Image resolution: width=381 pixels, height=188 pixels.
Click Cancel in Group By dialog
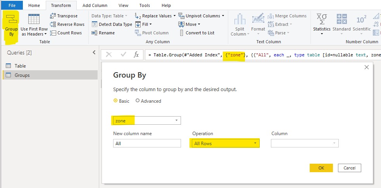pos(350,168)
